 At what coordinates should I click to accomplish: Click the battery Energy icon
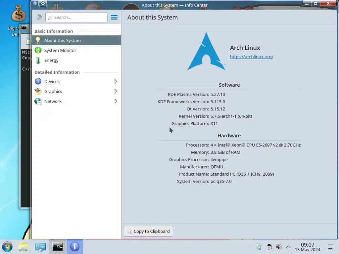click(38, 60)
